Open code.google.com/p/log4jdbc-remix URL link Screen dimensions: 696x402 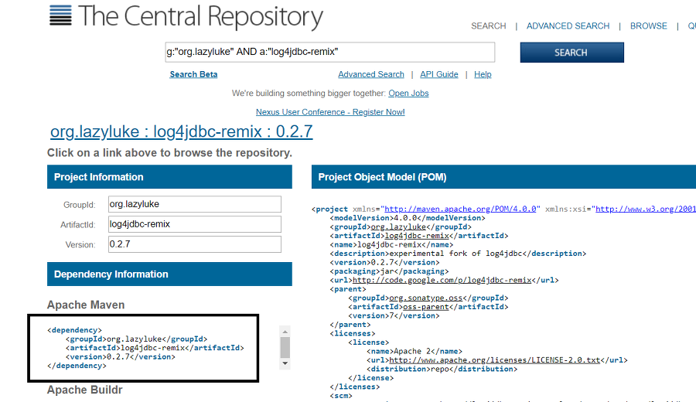point(442,280)
